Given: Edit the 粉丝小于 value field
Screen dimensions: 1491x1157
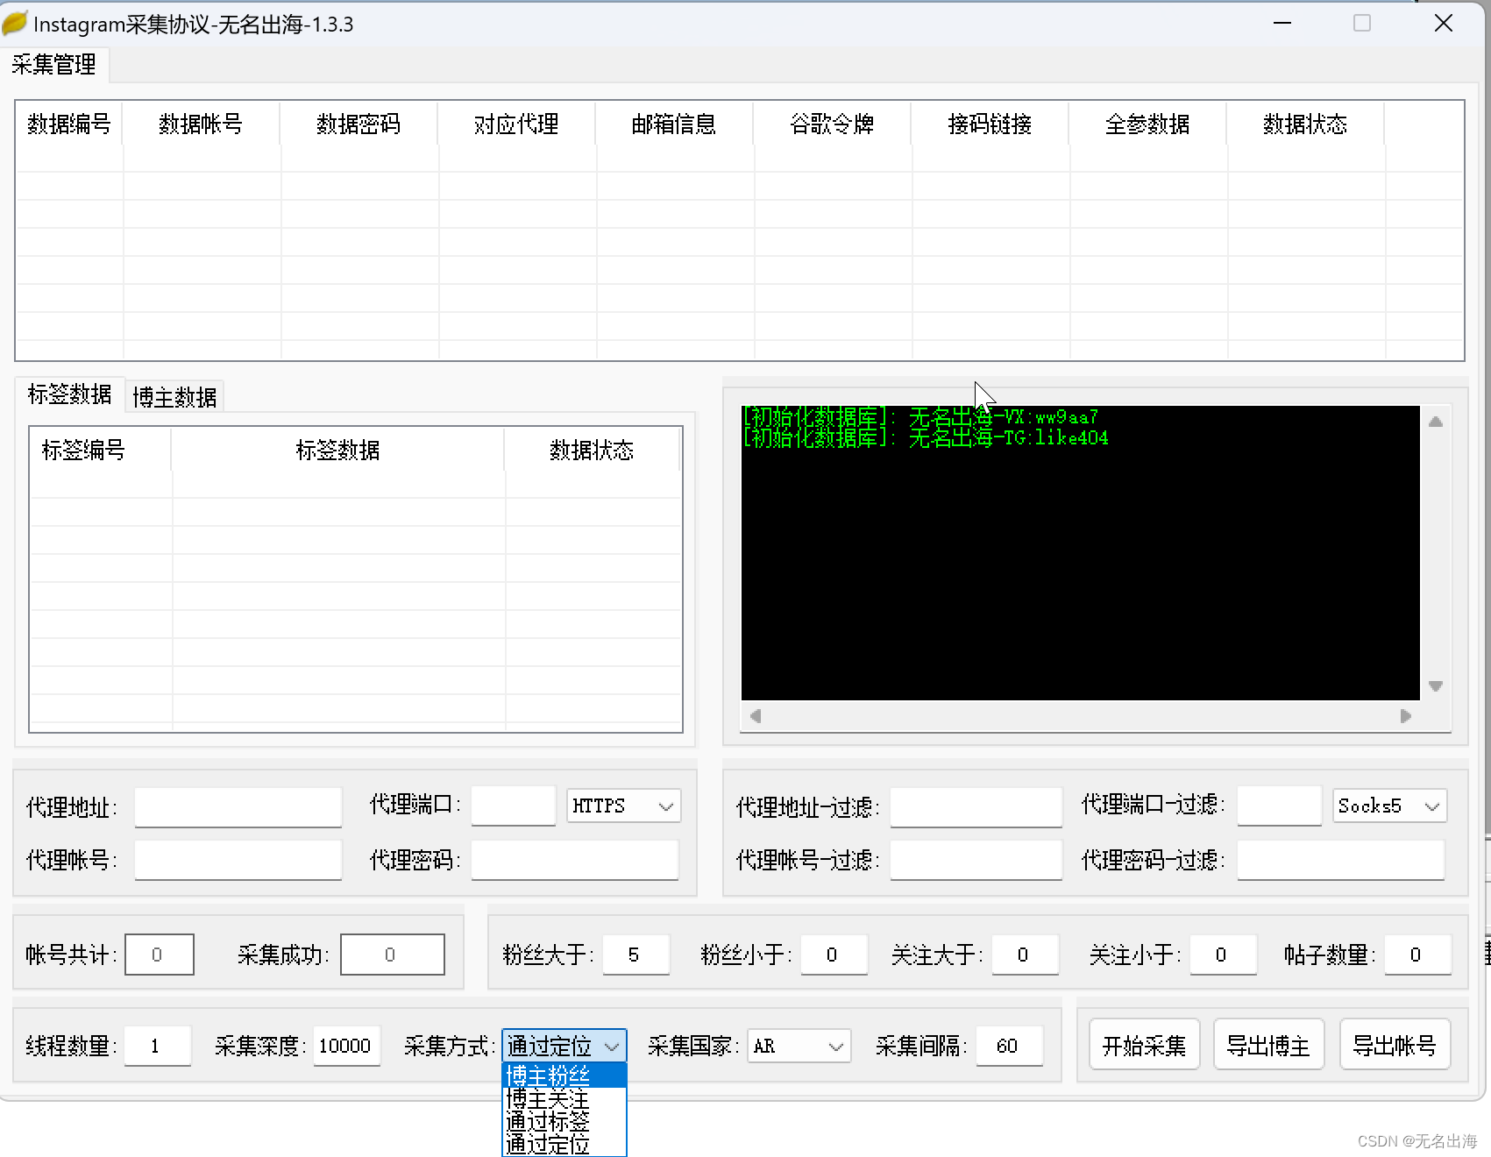Looking at the screenshot, I should pyautogui.click(x=834, y=955).
